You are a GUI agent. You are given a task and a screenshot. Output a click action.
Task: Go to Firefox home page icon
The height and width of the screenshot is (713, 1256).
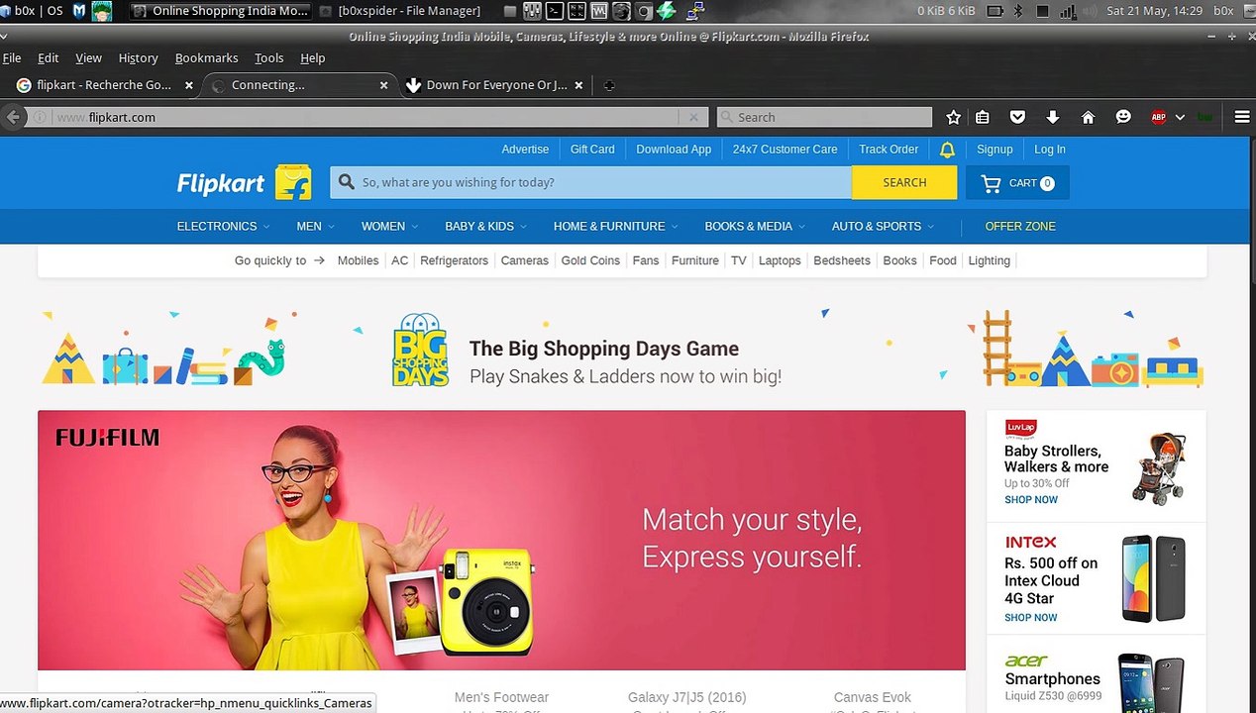click(x=1088, y=117)
